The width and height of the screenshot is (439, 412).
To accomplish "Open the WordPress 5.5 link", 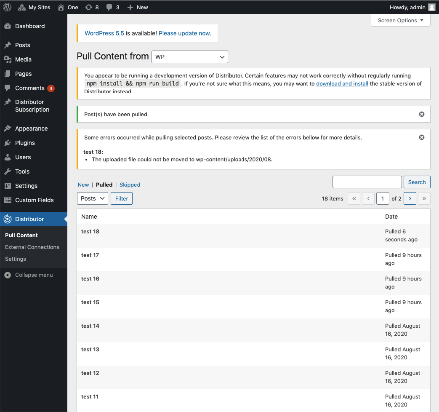I will [104, 33].
